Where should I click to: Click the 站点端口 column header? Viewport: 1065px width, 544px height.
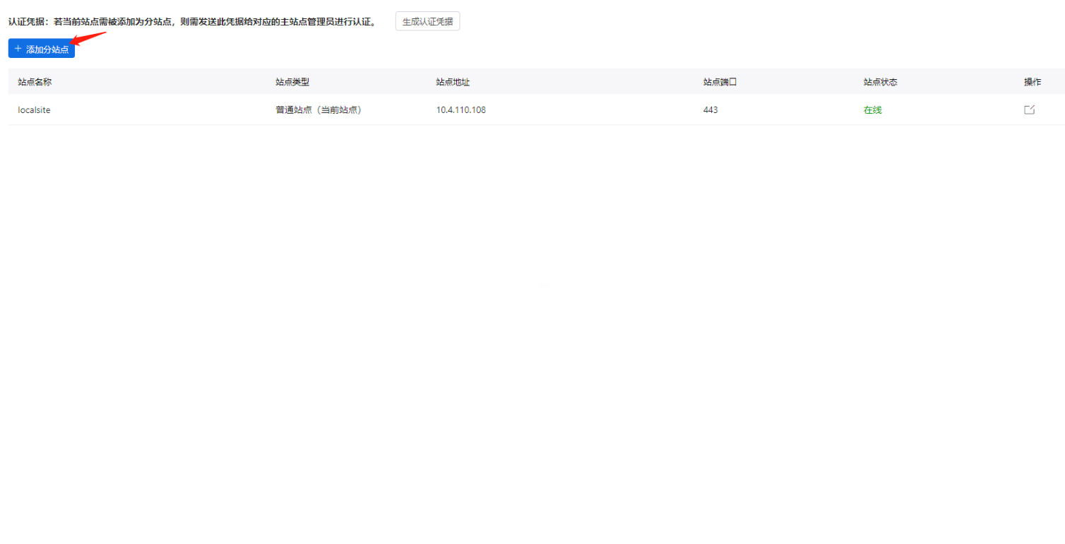pyautogui.click(x=720, y=82)
